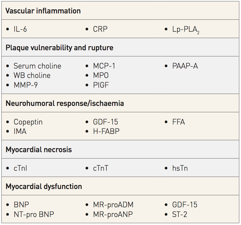241x225 pixels.
Task: Click the Neurohumoral response/ischaemia heading
Action: pos(65,103)
